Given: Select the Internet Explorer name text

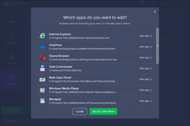Looking at the screenshot, I should (x=60, y=34).
